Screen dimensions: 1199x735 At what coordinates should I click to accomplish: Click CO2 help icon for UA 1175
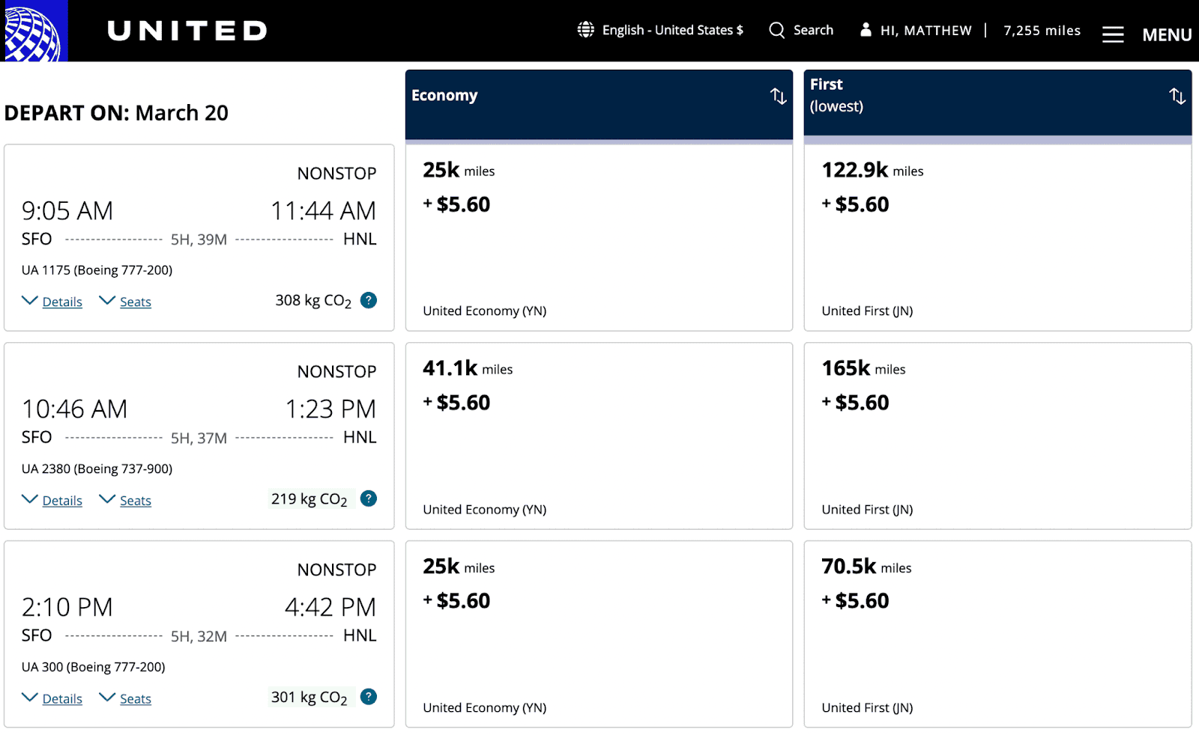tap(369, 300)
